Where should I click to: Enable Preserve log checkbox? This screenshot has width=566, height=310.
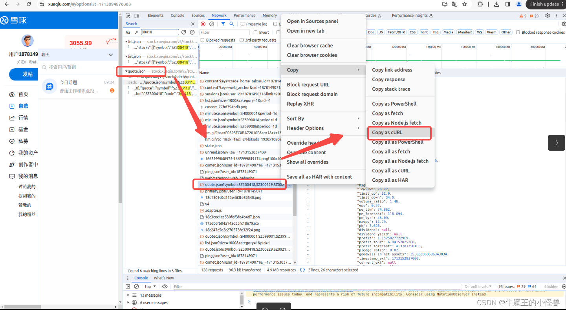point(242,24)
